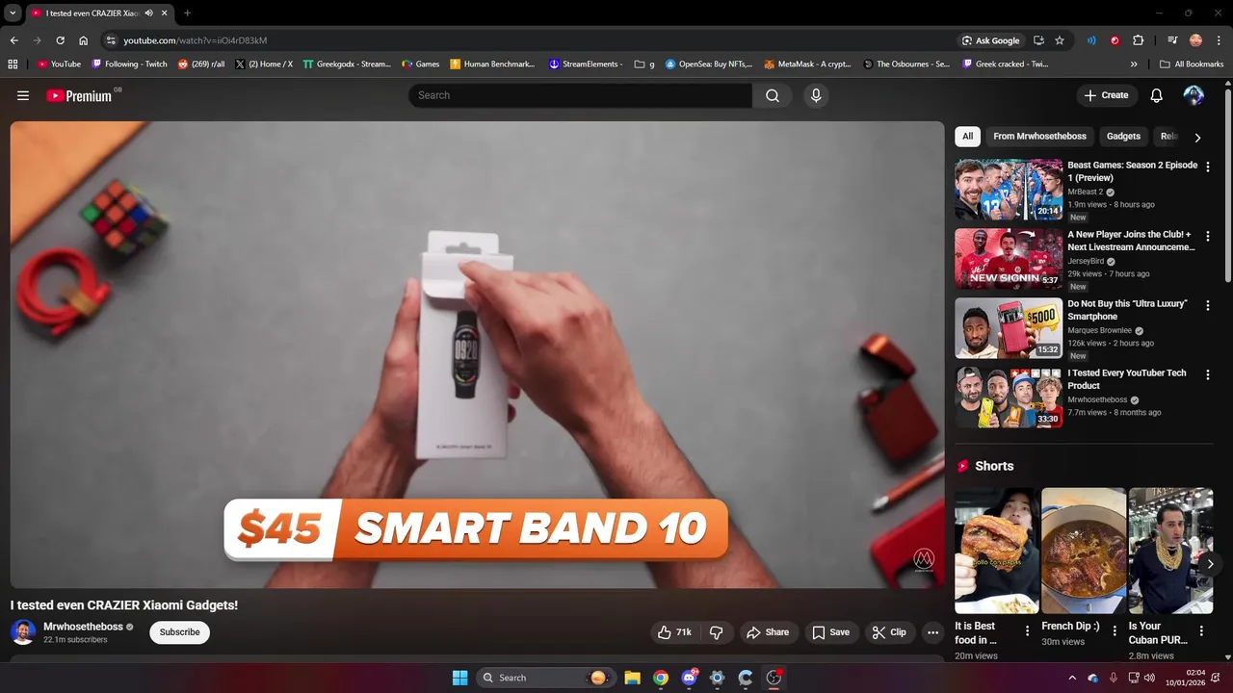Save the video to a playlist
1233x693 pixels.
click(830, 632)
